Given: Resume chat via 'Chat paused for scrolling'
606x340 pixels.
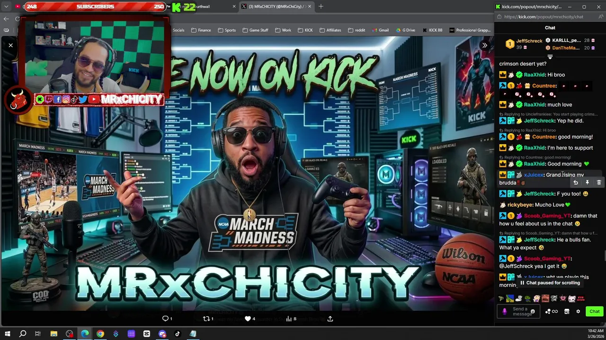Looking at the screenshot, I should pos(550,283).
